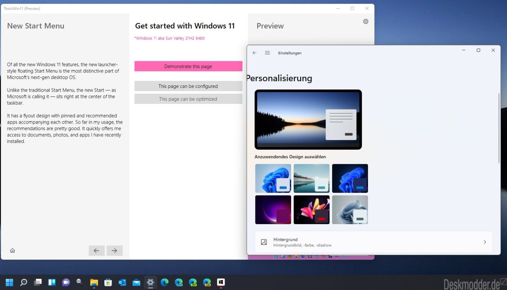The image size is (507, 290).
Task: Click the Demonstrate this page button
Action: [x=188, y=66]
